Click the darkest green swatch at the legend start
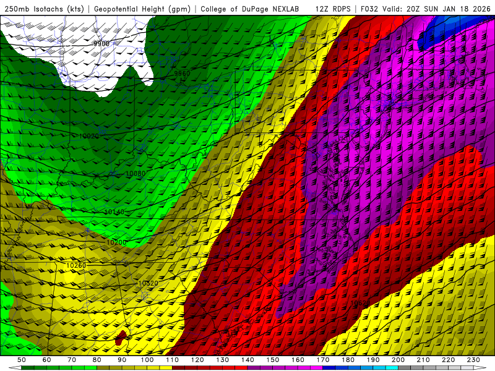 [x=28, y=368]
